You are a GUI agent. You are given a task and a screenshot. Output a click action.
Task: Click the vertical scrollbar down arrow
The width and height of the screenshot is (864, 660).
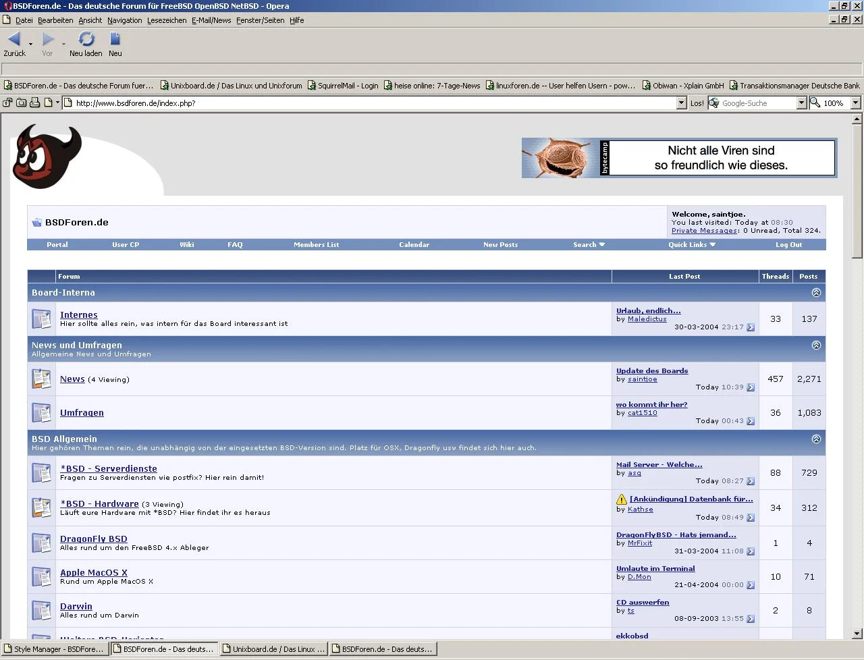pyautogui.click(x=857, y=634)
